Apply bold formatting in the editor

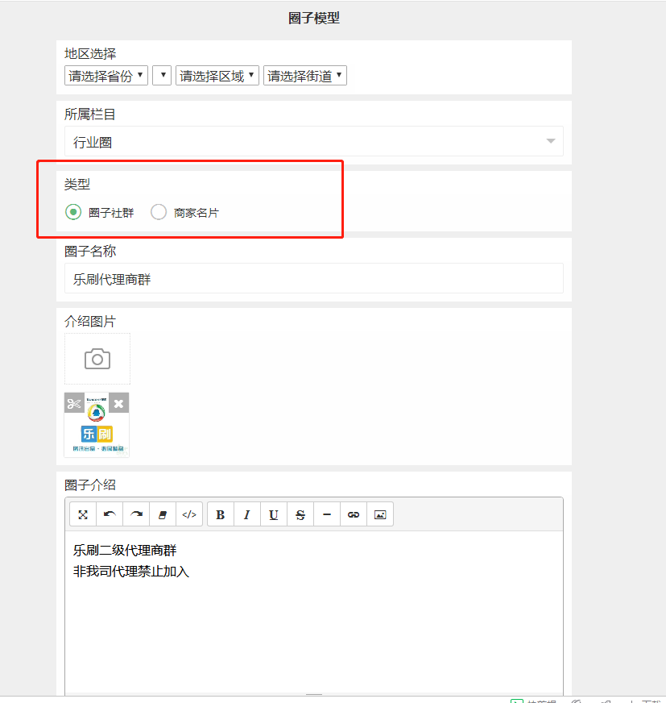221,514
